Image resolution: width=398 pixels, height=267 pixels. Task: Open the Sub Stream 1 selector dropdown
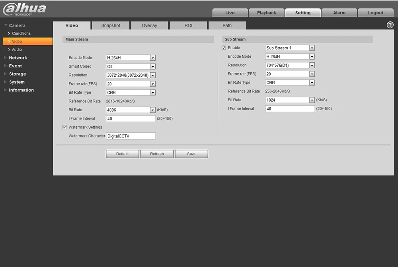pos(290,48)
